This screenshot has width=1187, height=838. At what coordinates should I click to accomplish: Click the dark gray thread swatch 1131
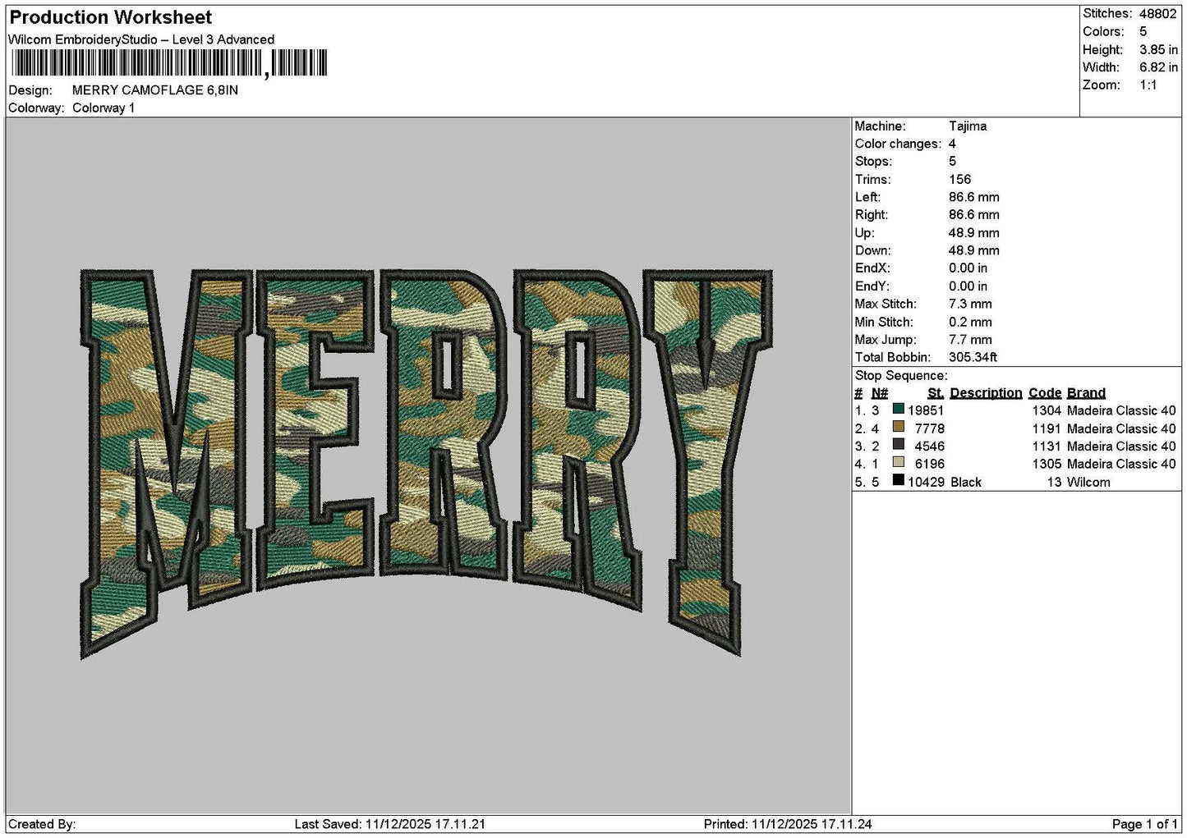click(899, 446)
